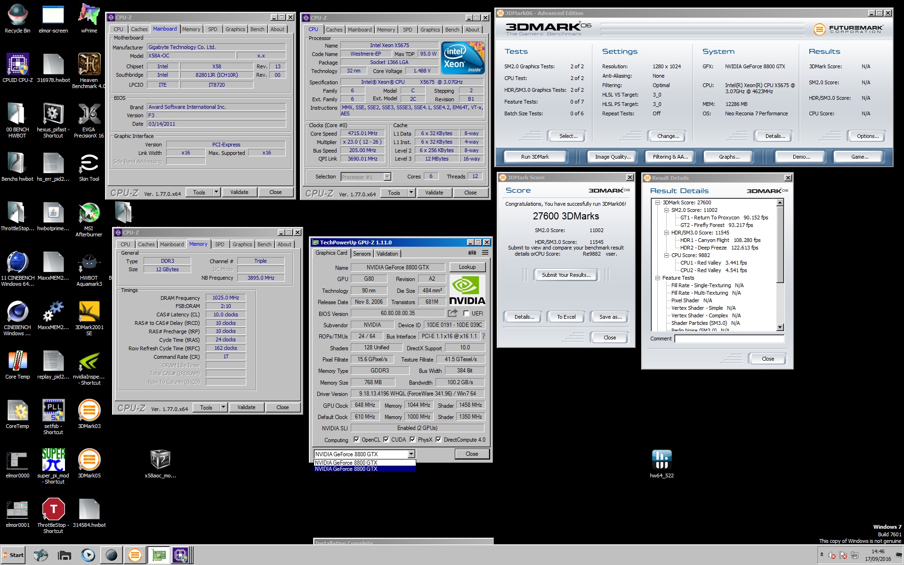Open the Tools dropdown arrow in the Memory CPU-Z window

224,407
